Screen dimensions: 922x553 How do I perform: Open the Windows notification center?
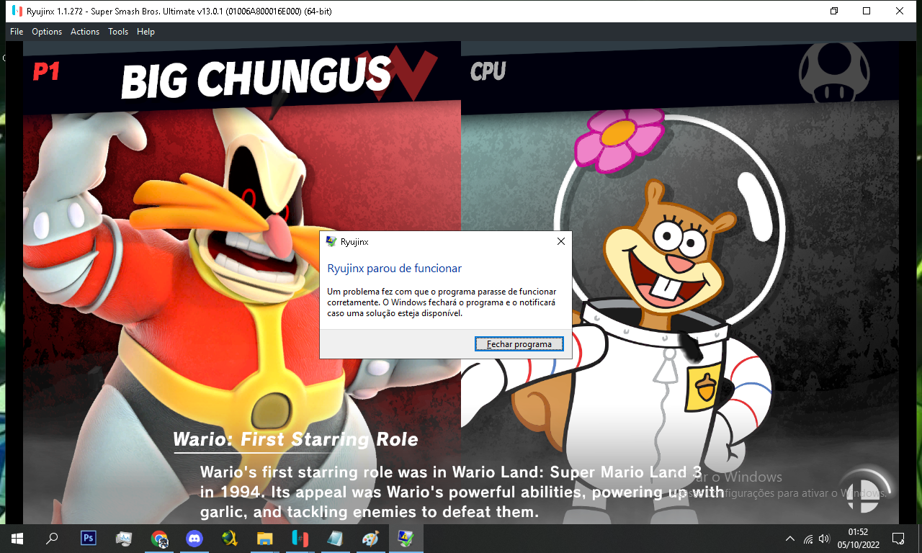tap(898, 539)
